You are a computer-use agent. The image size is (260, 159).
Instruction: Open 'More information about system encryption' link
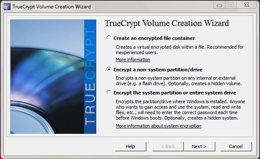point(159,126)
